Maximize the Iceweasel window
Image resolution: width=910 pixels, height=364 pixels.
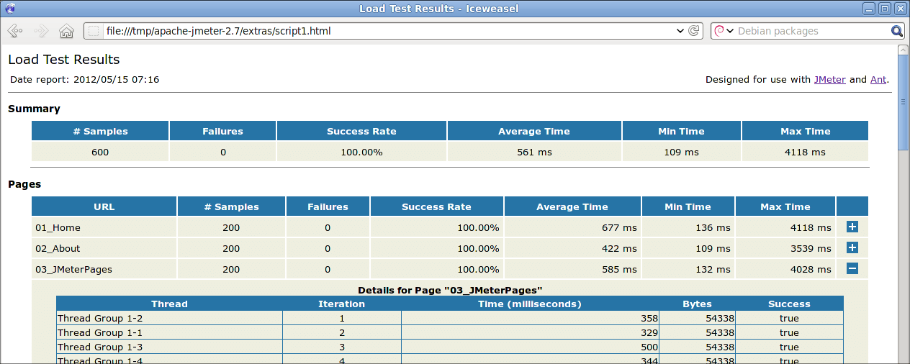point(885,9)
